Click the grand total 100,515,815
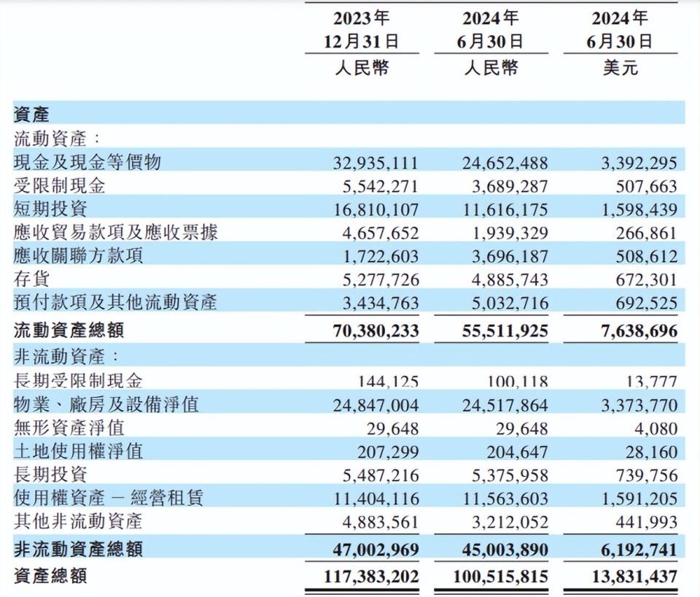Screen dimensions: 700x597 (x=500, y=577)
